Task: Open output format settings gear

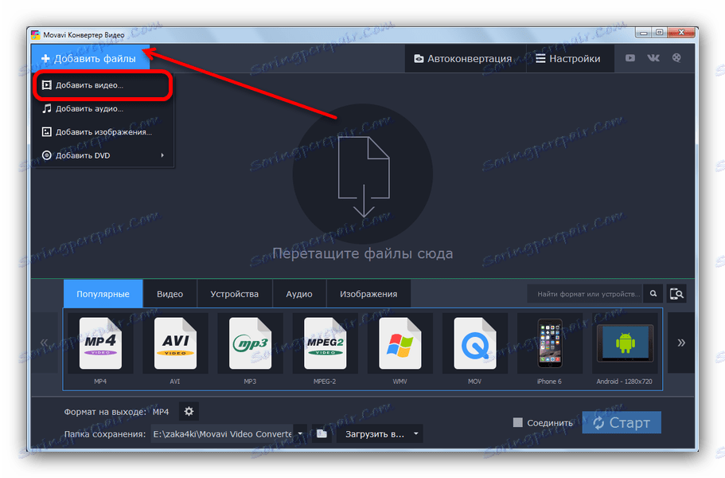Action: coord(189,411)
